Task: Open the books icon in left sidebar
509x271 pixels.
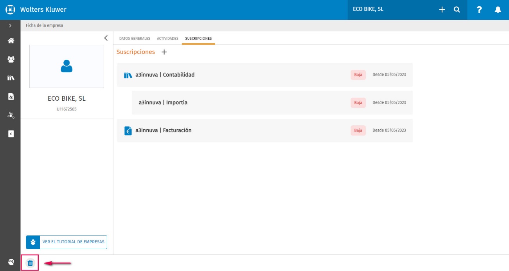Action: tap(11, 78)
